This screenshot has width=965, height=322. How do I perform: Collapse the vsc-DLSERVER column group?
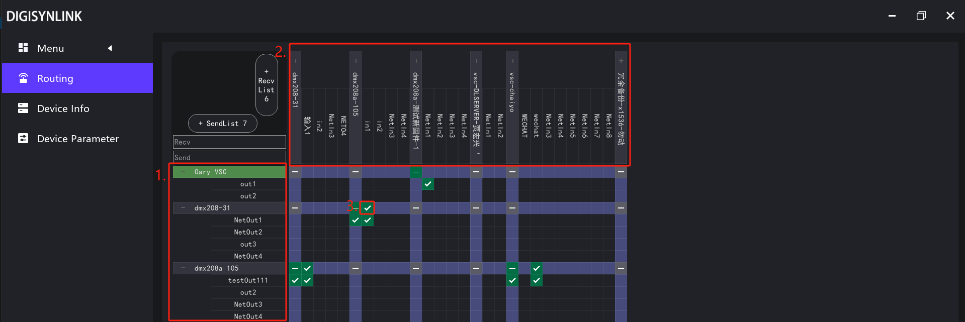coord(476,61)
